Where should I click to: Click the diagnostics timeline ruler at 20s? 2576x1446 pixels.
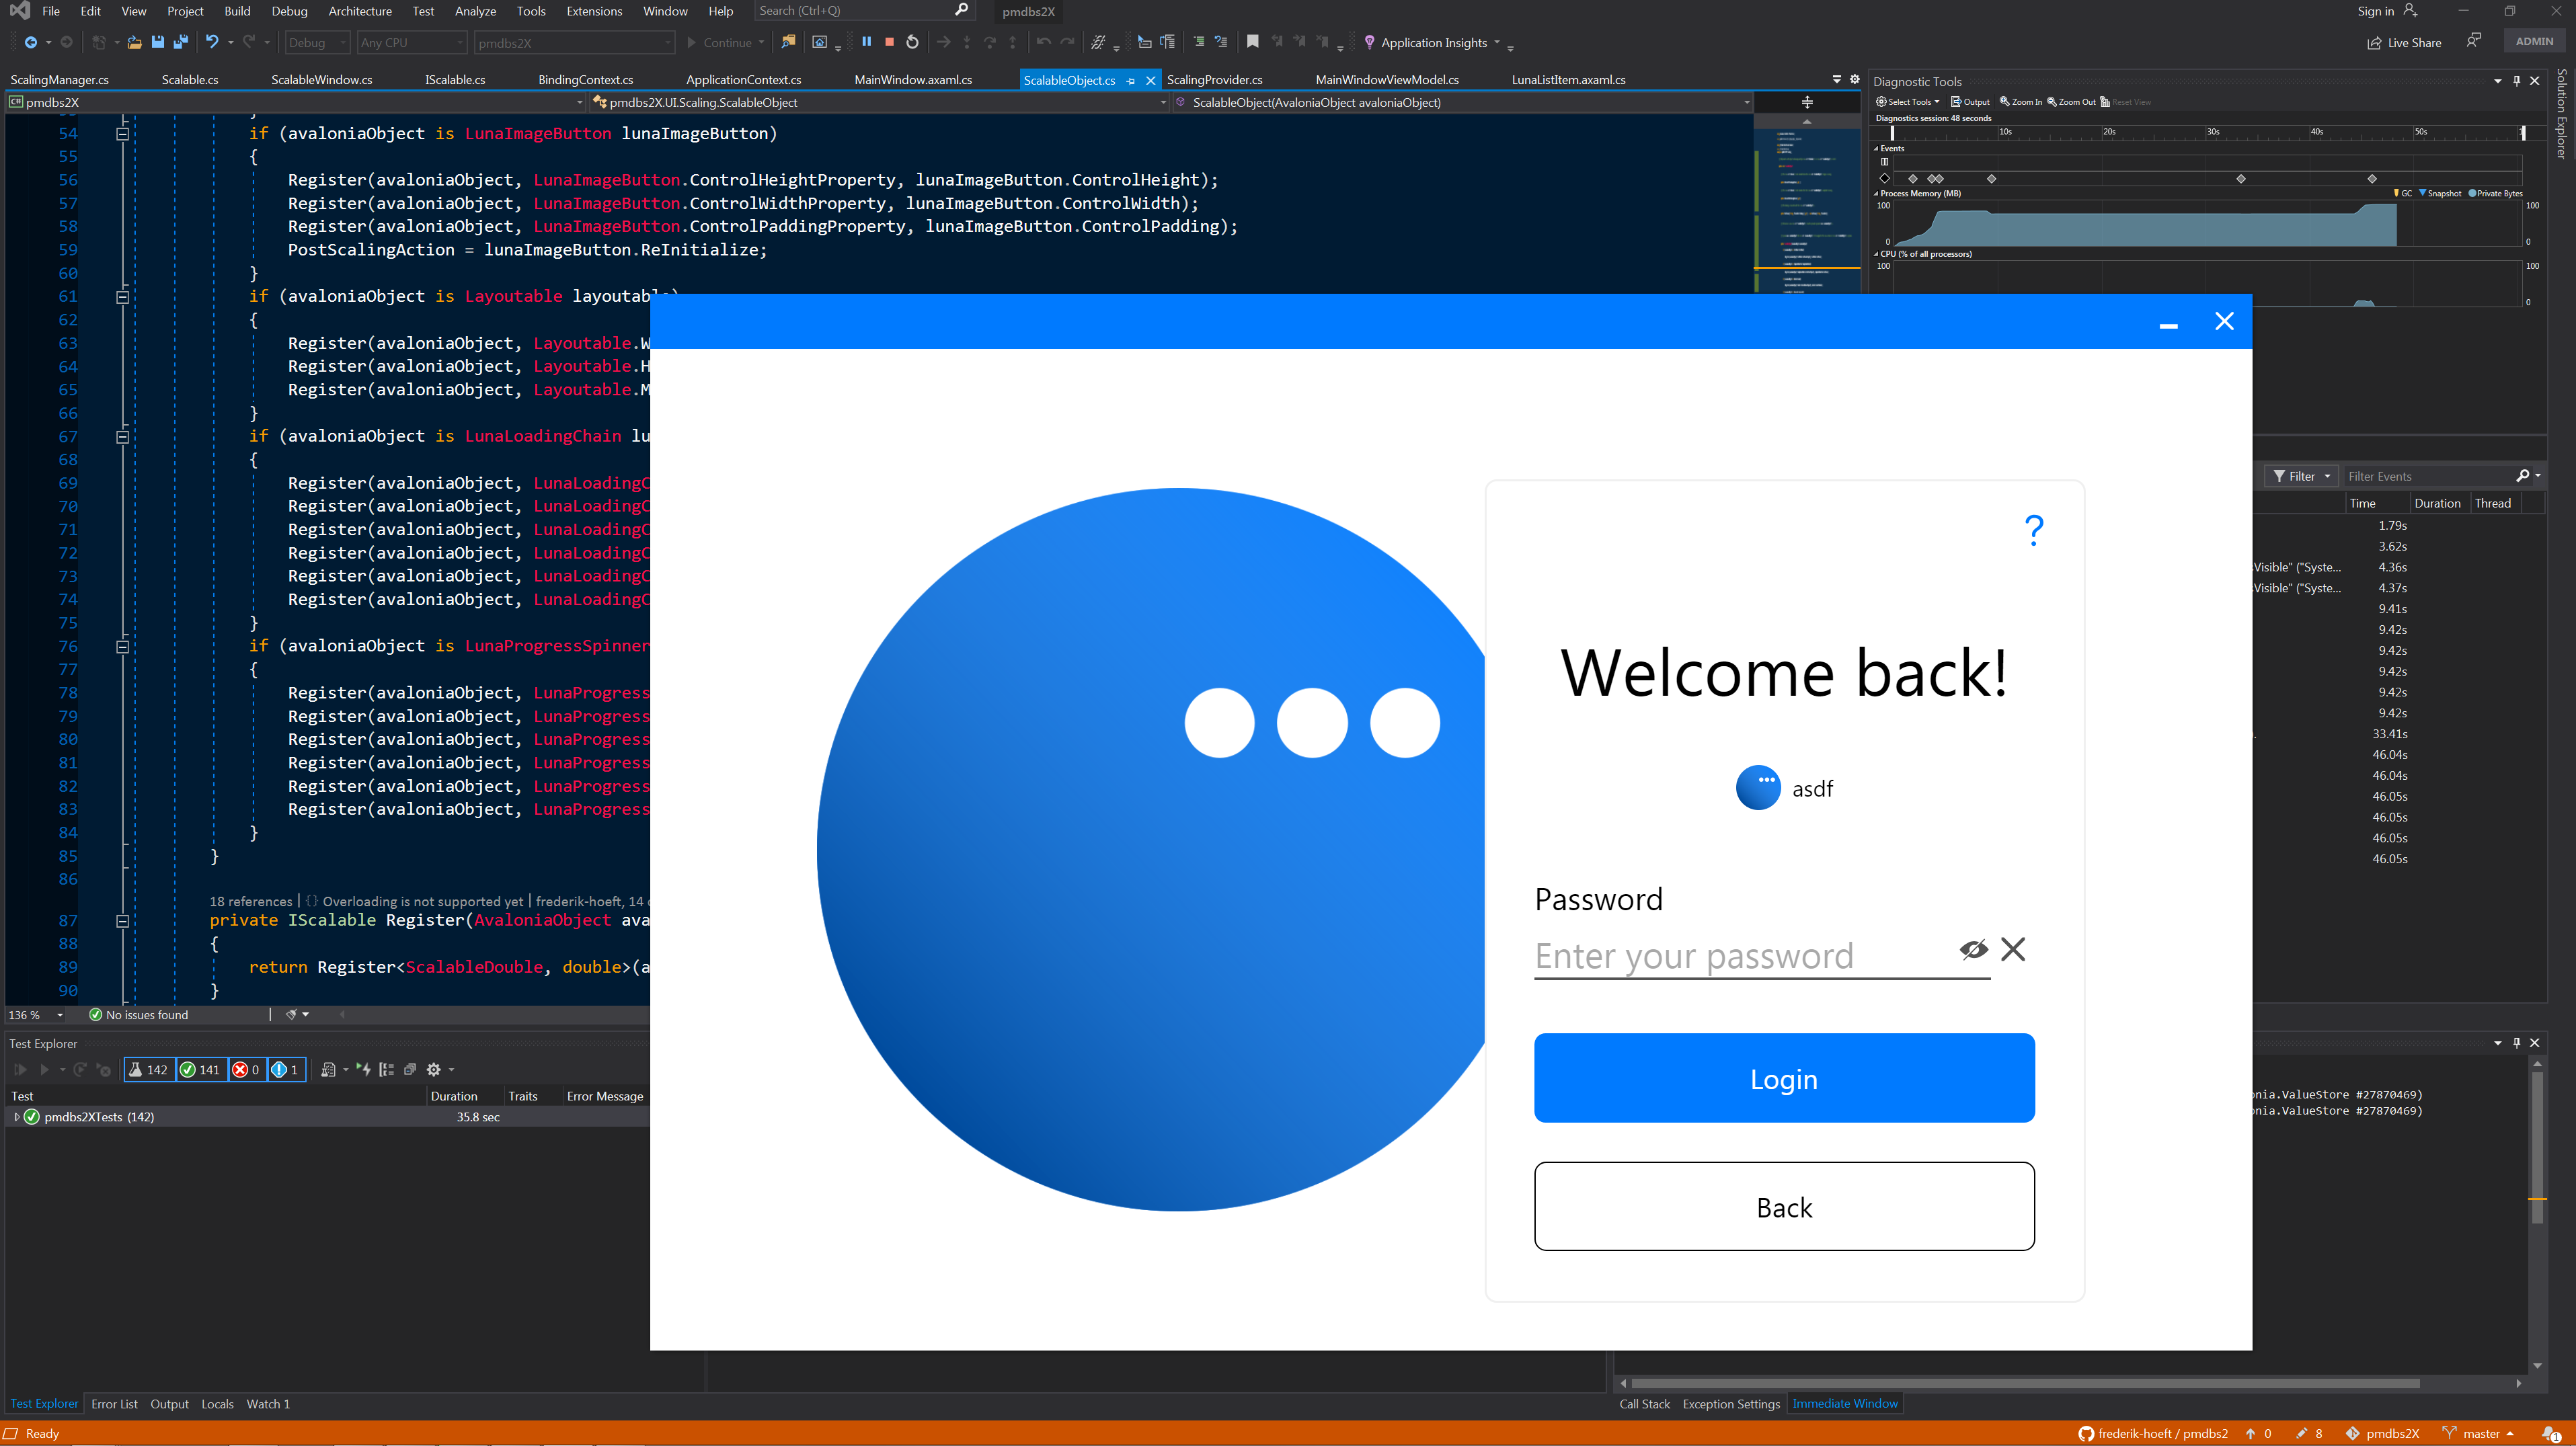2108,132
